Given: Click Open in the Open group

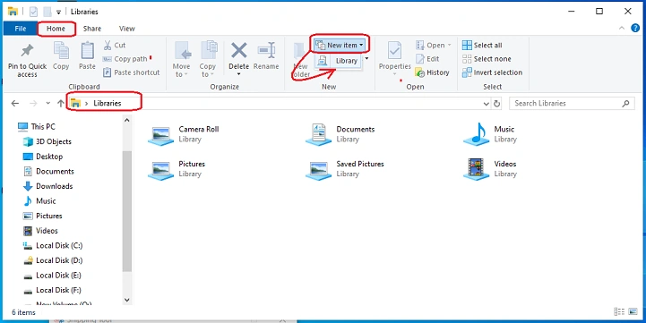Looking at the screenshot, I should [x=434, y=45].
